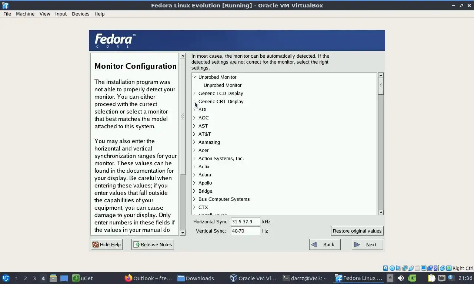This screenshot has width=474, height=284.
Task: Click the green keyboard capture arrow icon
Action: [x=449, y=268]
